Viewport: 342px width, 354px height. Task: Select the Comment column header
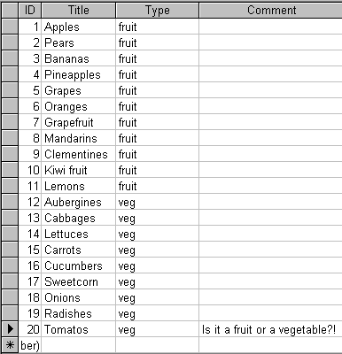(x=271, y=10)
